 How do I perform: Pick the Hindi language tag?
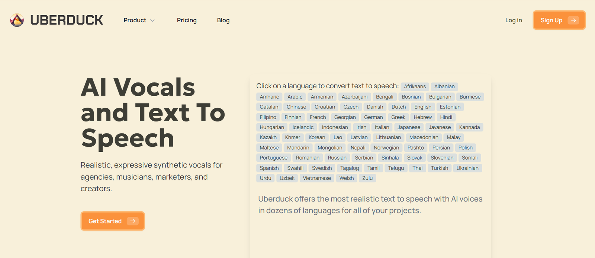446,117
